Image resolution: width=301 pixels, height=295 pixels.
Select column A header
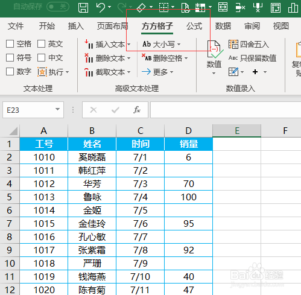(44, 131)
